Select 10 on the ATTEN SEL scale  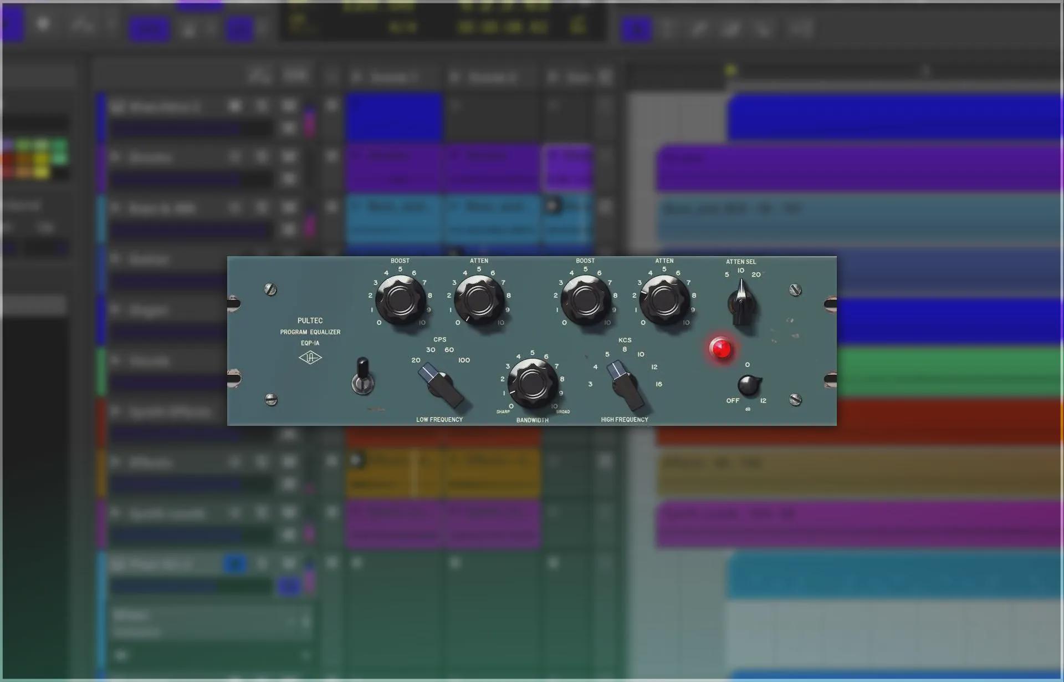pos(741,270)
